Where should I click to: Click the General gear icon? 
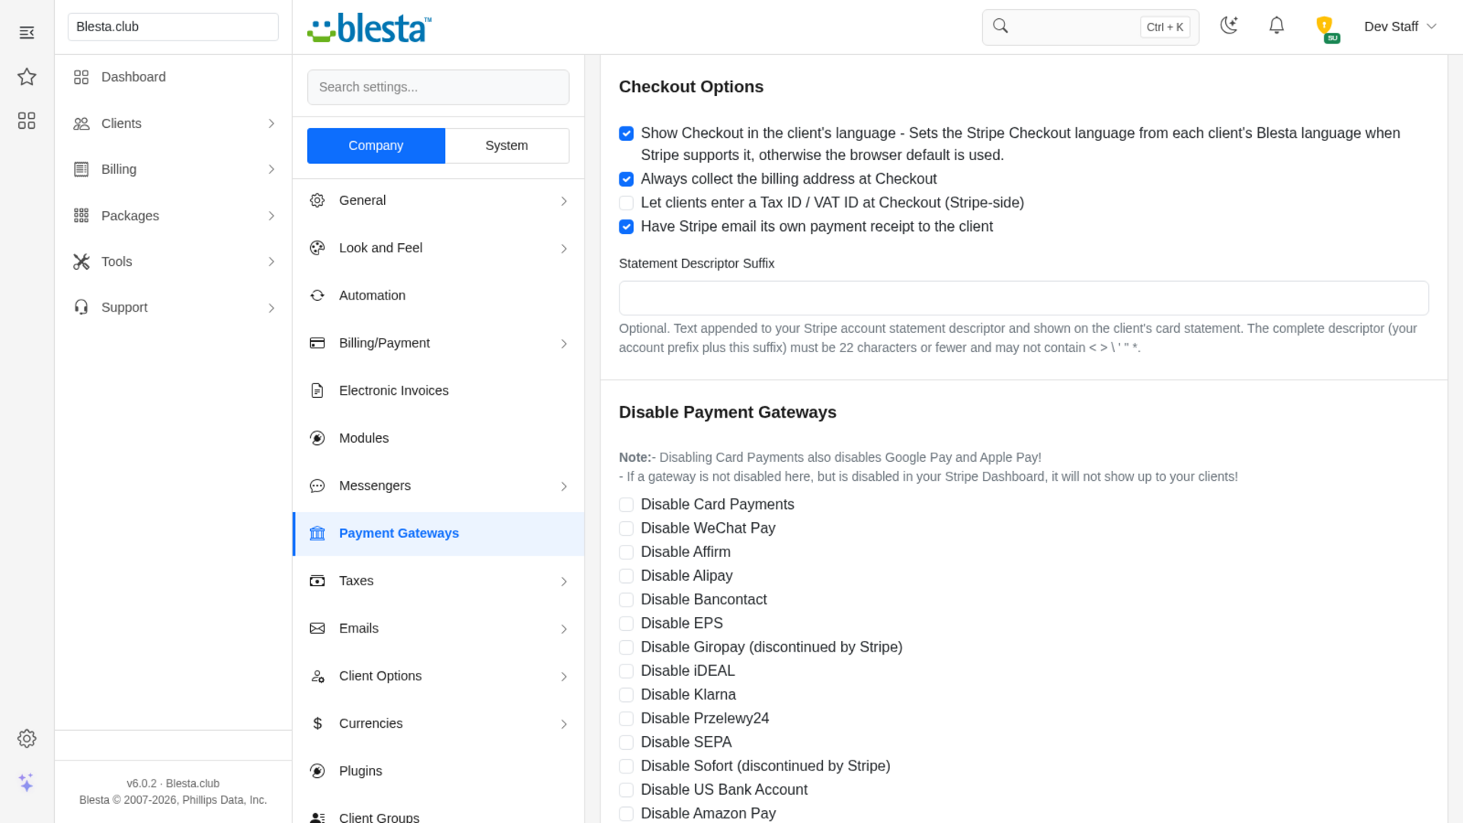(317, 200)
